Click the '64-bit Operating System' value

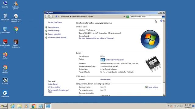[x=109, y=69]
